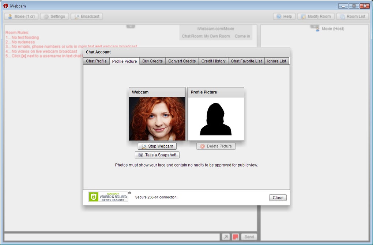
Task: Click the Modify Room button
Action: point(316,16)
